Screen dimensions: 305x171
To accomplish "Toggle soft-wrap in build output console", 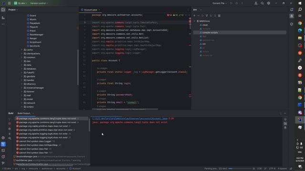I will (285, 120).
